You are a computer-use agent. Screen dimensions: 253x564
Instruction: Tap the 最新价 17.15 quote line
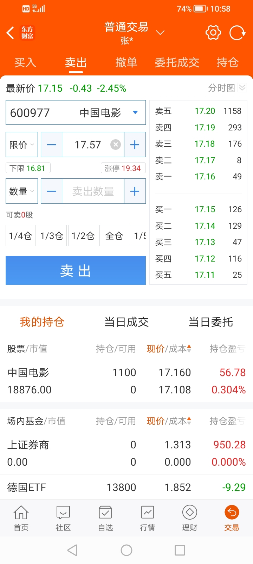(66, 88)
